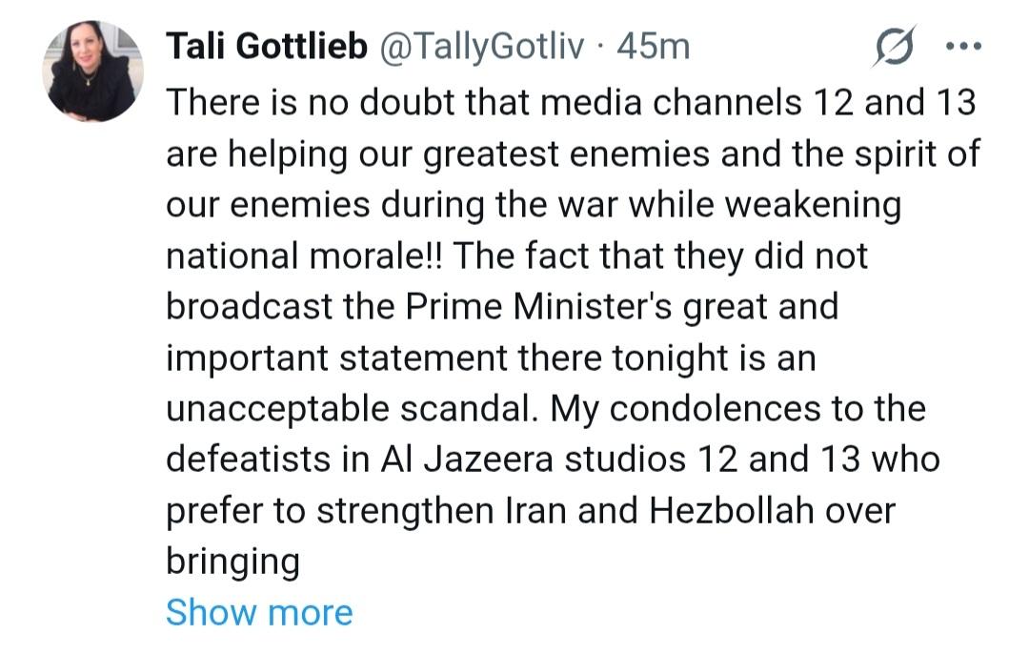Click the 45m post timestamp
Screen dimensions: 1029x654
pyautogui.click(x=654, y=47)
